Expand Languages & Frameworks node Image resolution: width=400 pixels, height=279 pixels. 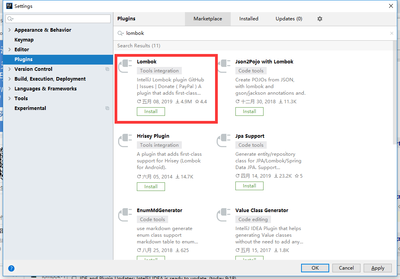9,88
